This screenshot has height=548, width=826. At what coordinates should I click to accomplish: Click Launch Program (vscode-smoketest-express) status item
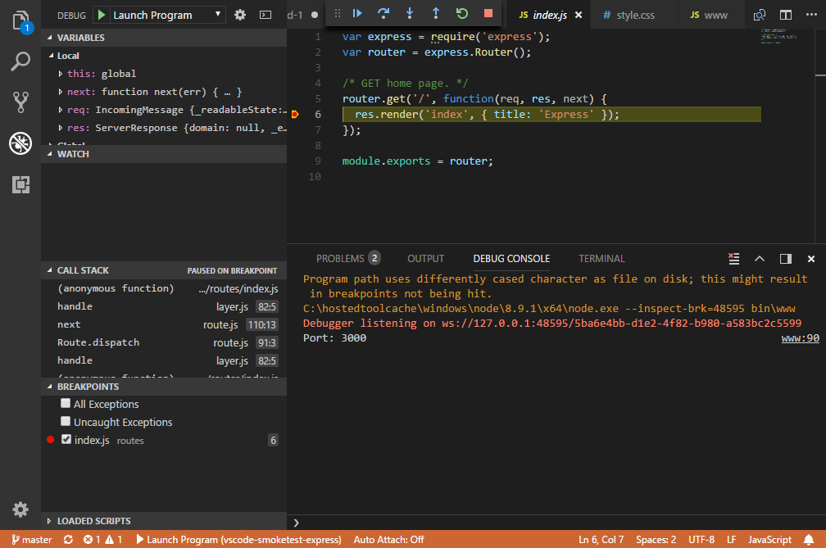(x=238, y=540)
